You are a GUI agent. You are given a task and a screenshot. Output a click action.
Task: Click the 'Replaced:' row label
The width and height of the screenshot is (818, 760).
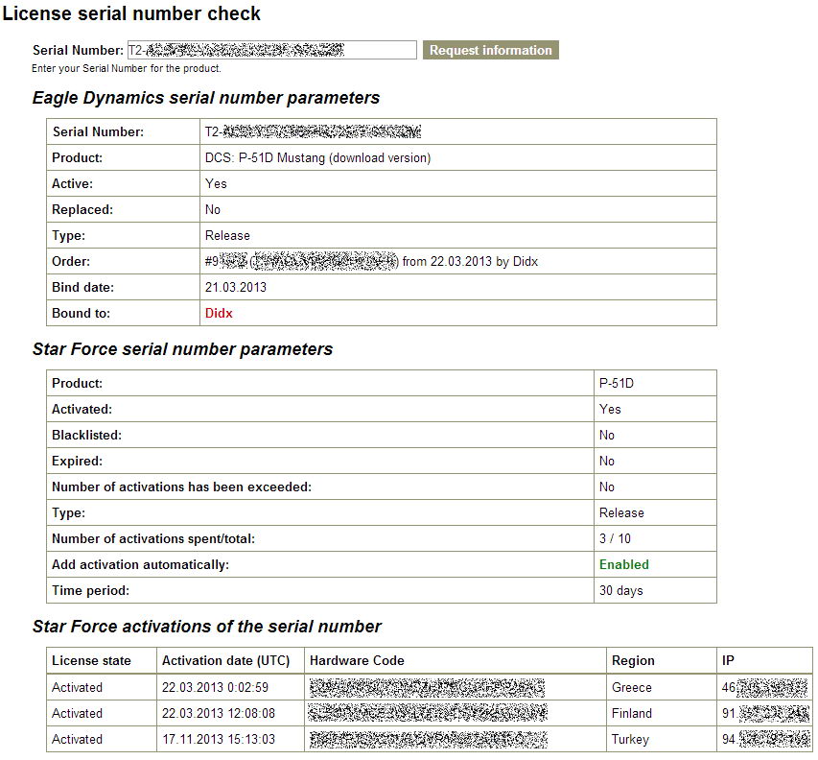click(x=82, y=210)
